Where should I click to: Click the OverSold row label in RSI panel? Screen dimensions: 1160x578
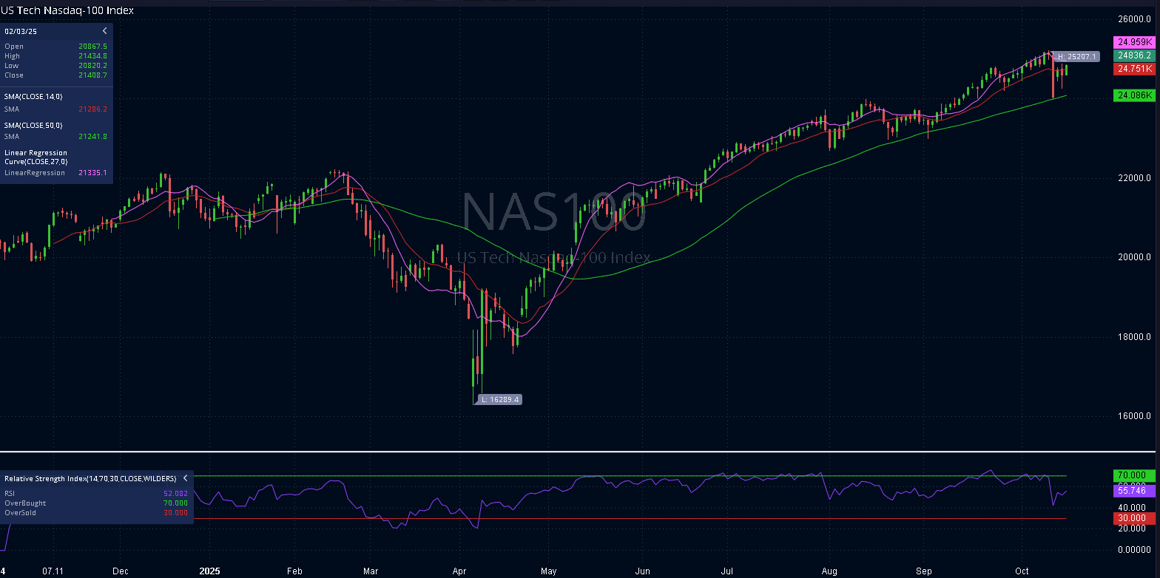20,512
